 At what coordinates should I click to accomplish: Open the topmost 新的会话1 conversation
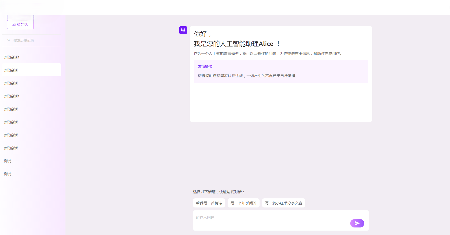(x=32, y=57)
